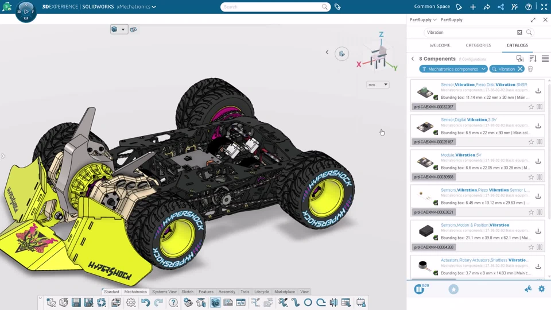Click the Common Space label in top bar
551x310 pixels.
[432, 7]
